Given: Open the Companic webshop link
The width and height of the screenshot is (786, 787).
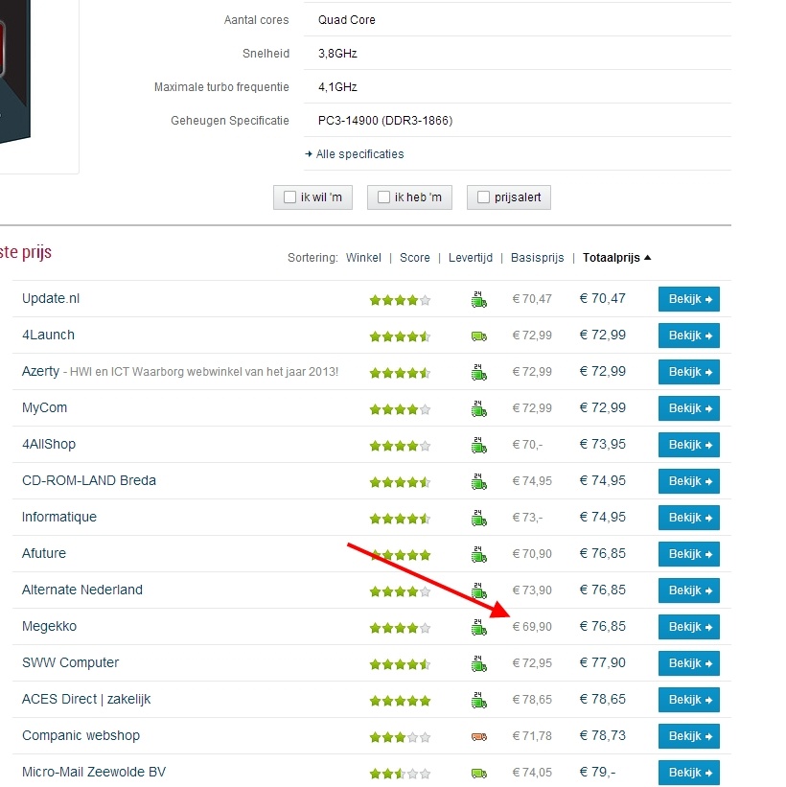Looking at the screenshot, I should tap(81, 735).
